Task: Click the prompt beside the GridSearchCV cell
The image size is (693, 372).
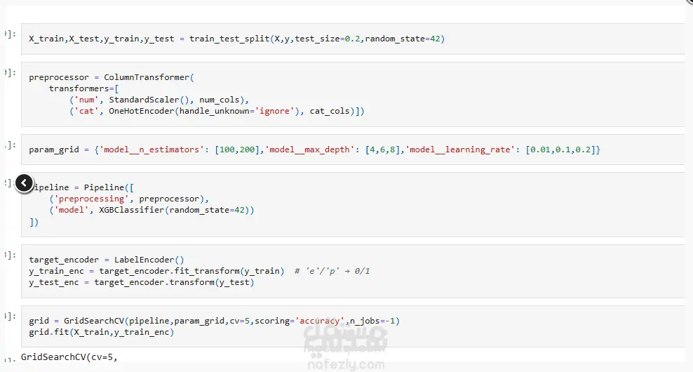Action: click(10, 316)
